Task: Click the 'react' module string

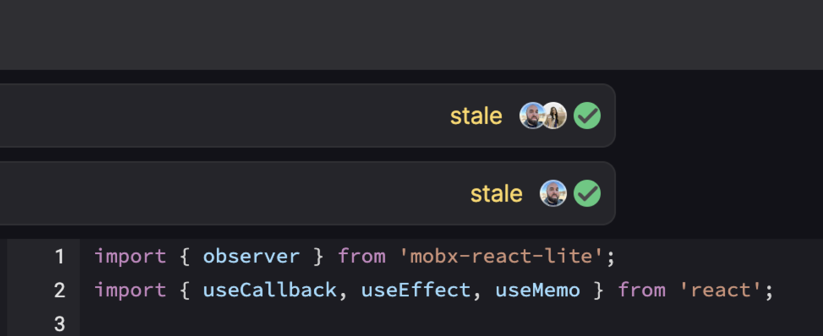Action: tap(721, 290)
